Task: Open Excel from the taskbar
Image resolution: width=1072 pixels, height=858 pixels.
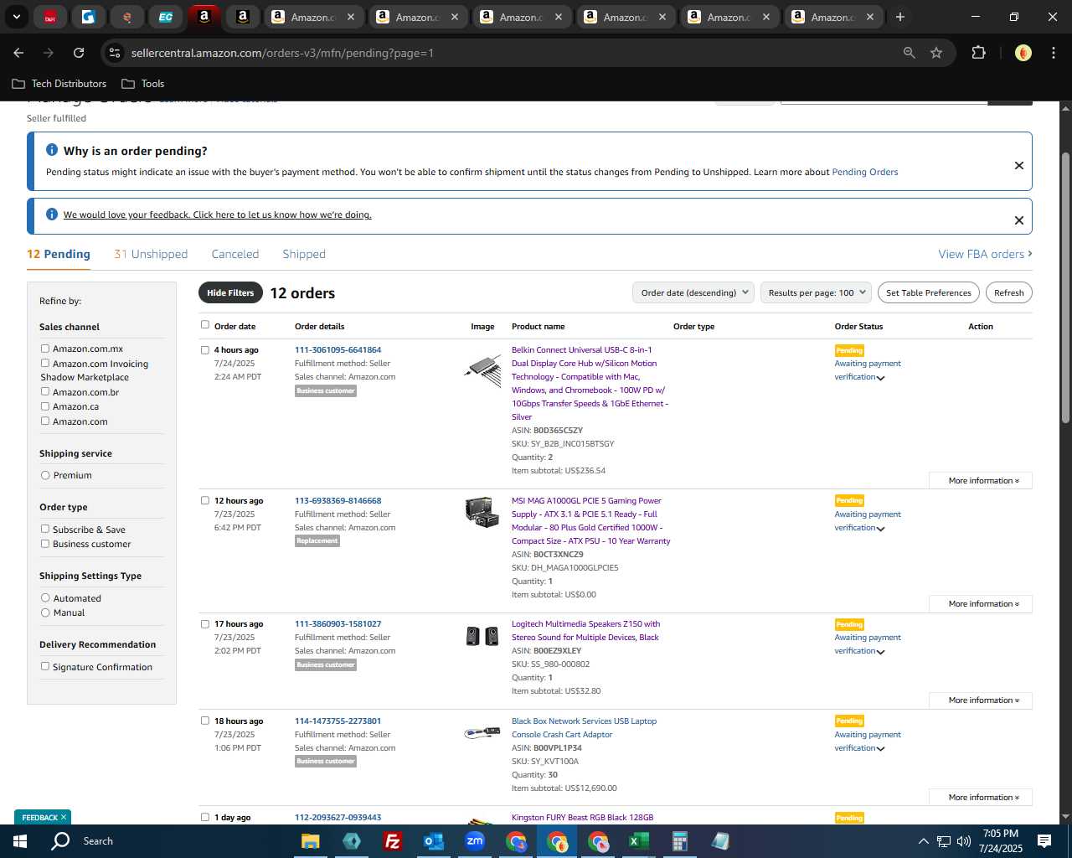Action: pos(638,841)
